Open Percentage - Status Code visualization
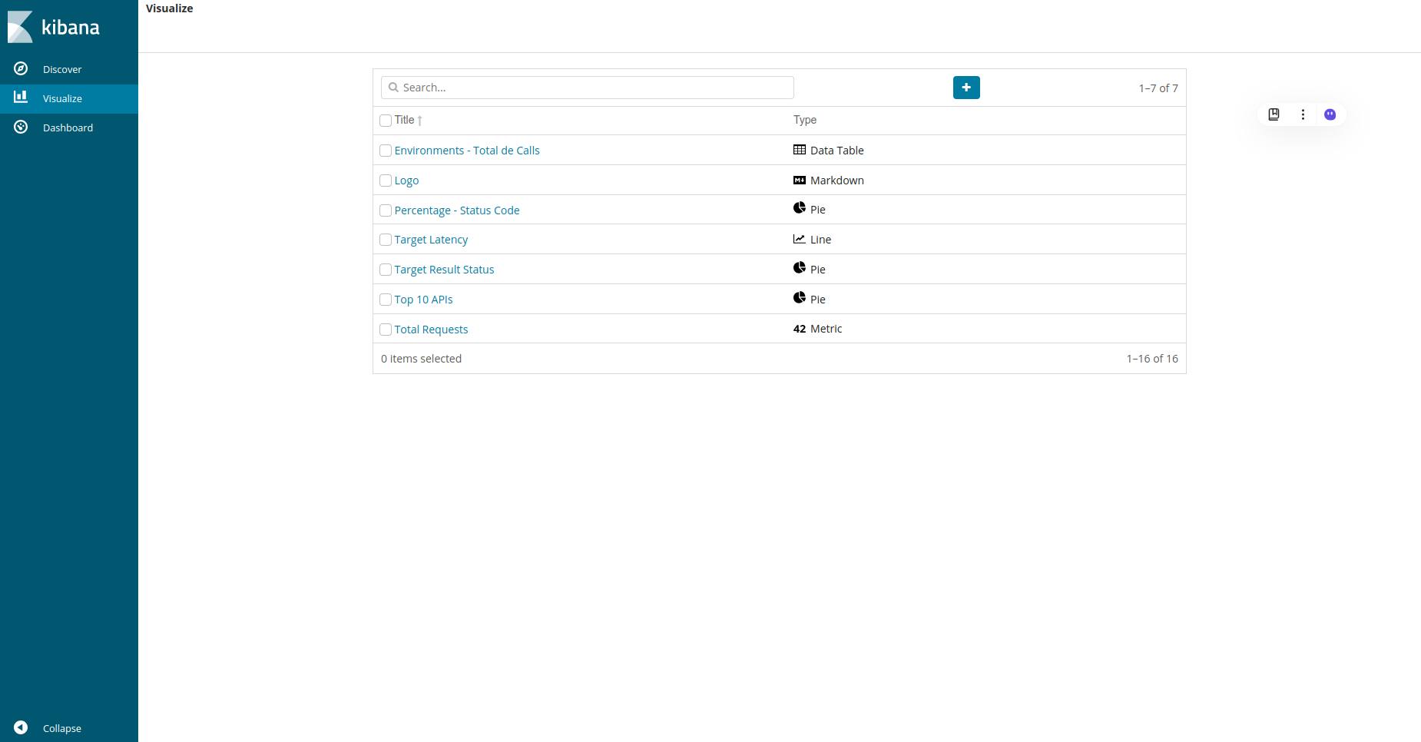 pos(457,210)
